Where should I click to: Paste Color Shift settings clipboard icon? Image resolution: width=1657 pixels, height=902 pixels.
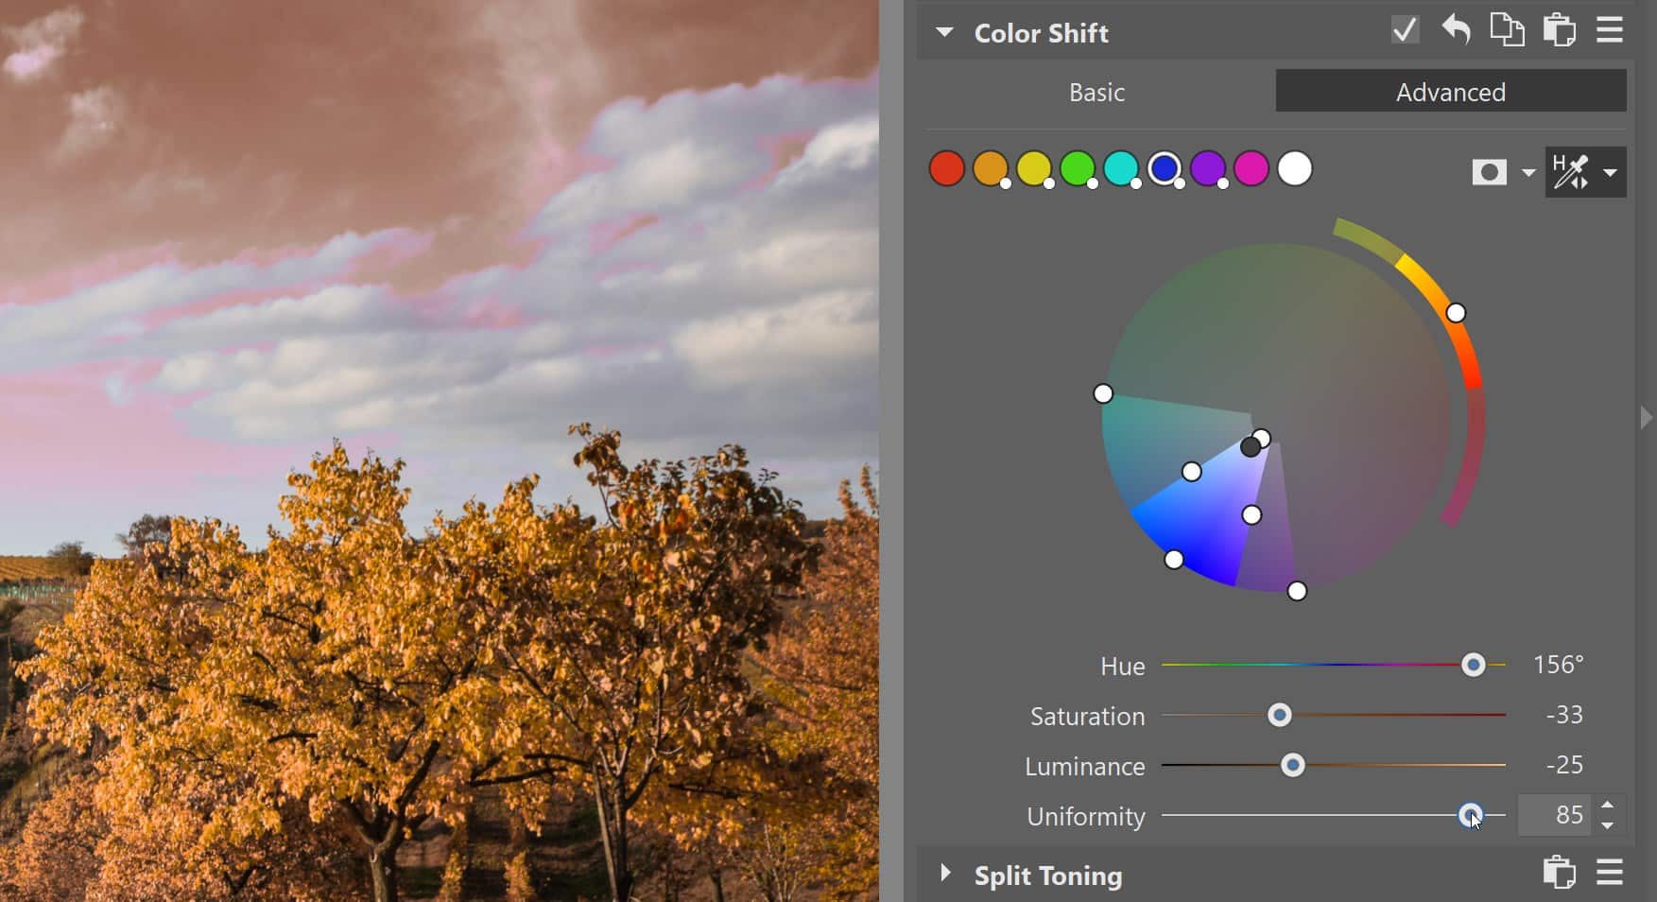[1559, 30]
